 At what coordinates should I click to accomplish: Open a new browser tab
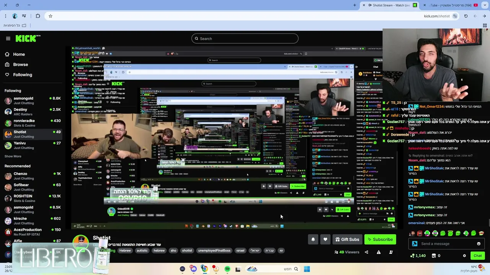(354, 5)
